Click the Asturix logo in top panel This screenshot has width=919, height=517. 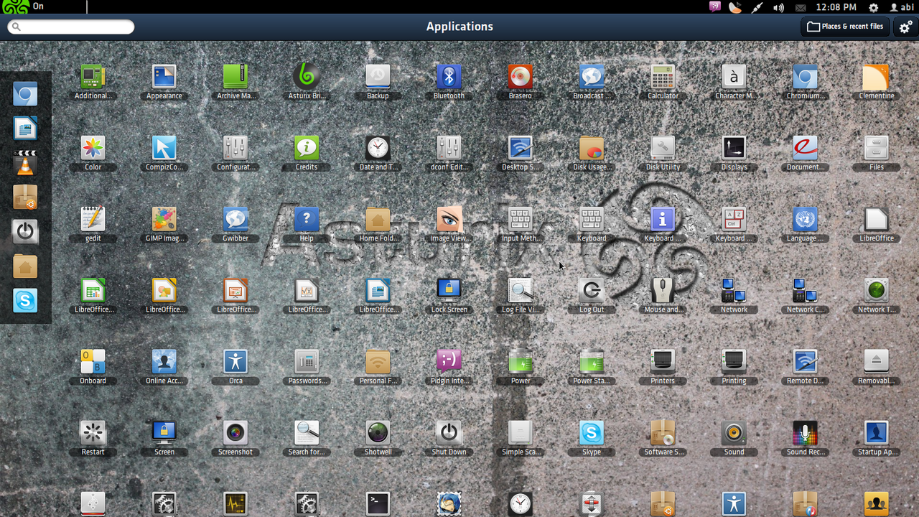(x=16, y=6)
